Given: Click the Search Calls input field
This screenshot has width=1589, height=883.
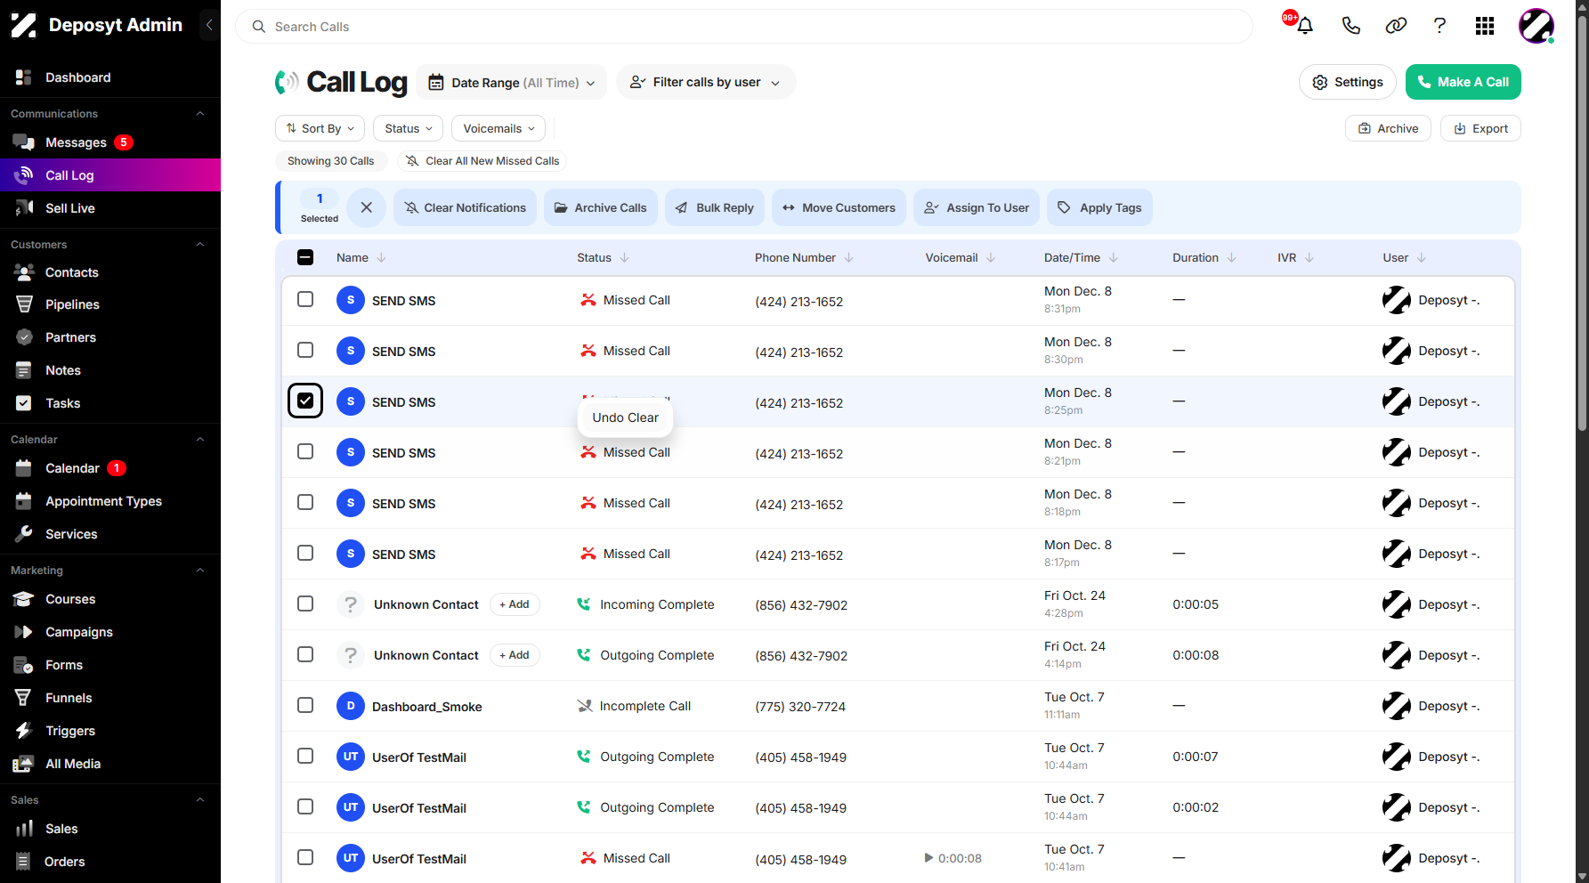Looking at the screenshot, I should tap(744, 27).
